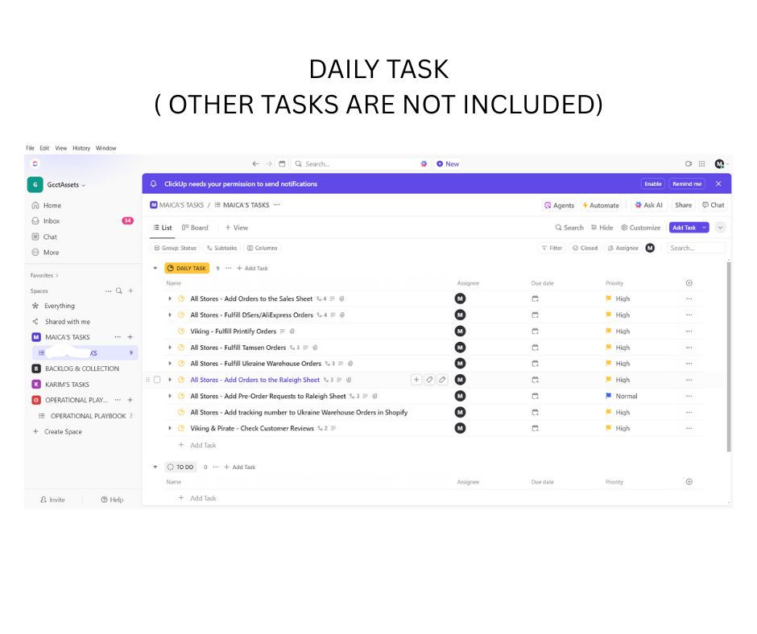This screenshot has height=634, width=757.
Task: Click the M assignee filter avatar
Action: click(x=651, y=248)
